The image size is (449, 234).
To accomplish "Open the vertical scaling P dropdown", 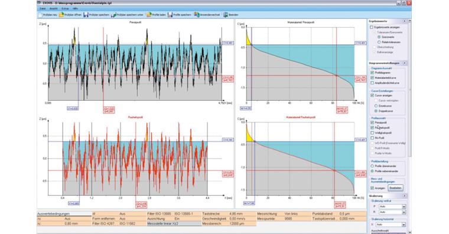I will 404,206.
